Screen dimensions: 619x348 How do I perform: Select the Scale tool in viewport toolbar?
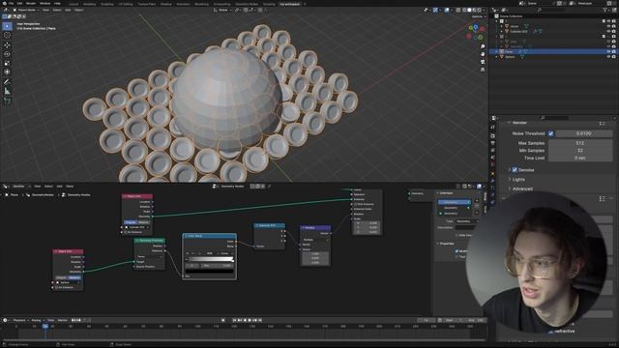coord(7,63)
